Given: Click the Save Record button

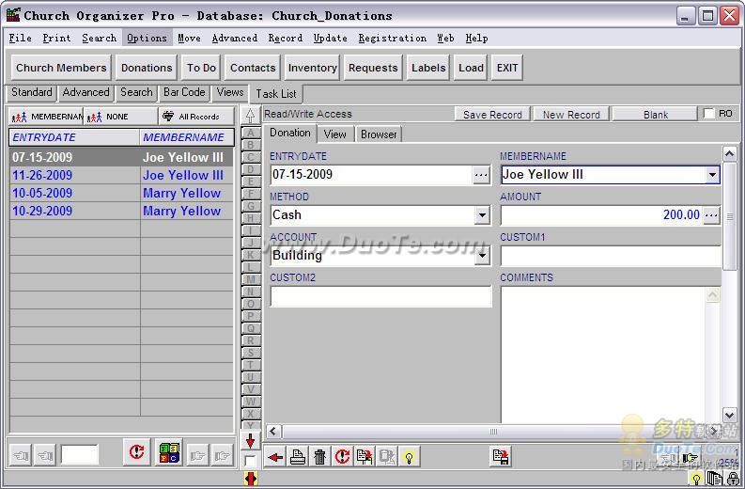Looking at the screenshot, I should 492,115.
